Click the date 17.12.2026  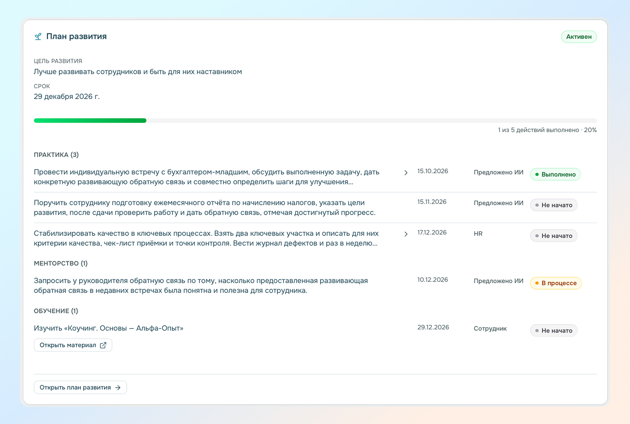[x=432, y=232]
